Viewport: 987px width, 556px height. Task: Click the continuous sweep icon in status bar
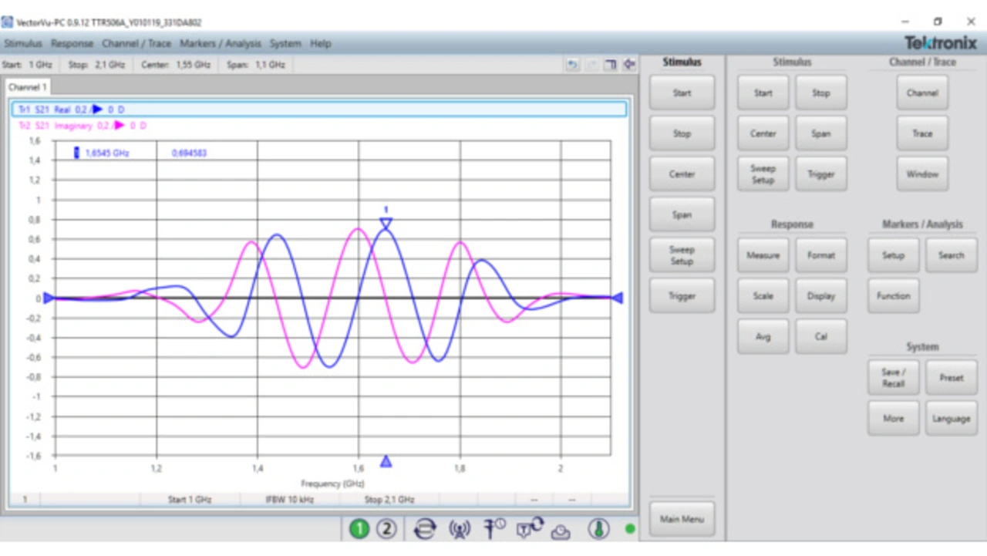pyautogui.click(x=424, y=529)
